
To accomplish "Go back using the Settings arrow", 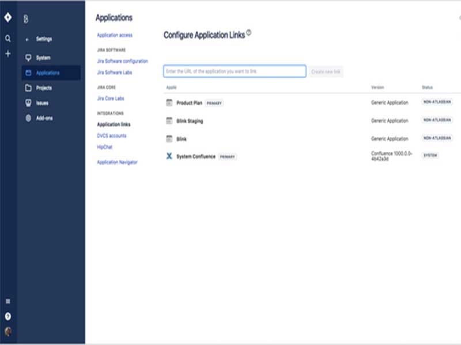I will coord(27,39).
